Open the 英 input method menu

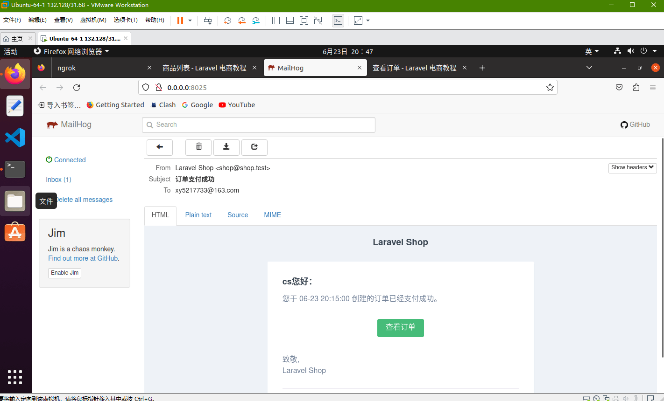tap(592, 51)
